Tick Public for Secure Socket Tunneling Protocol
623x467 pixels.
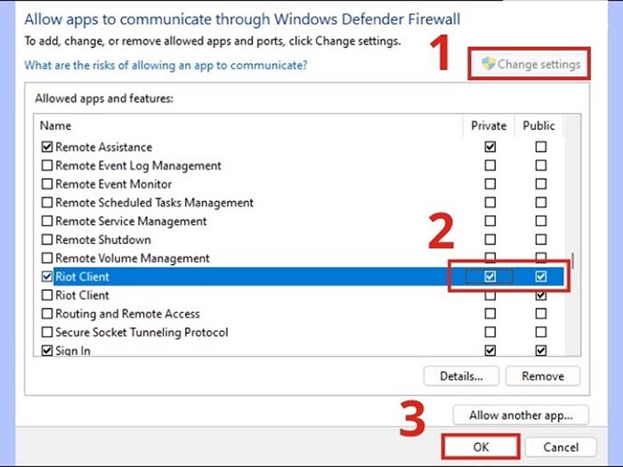[541, 332]
